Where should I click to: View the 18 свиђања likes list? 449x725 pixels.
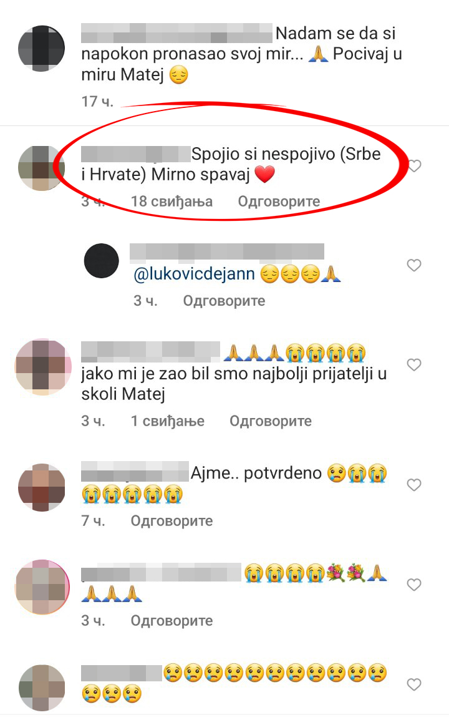pos(172,201)
